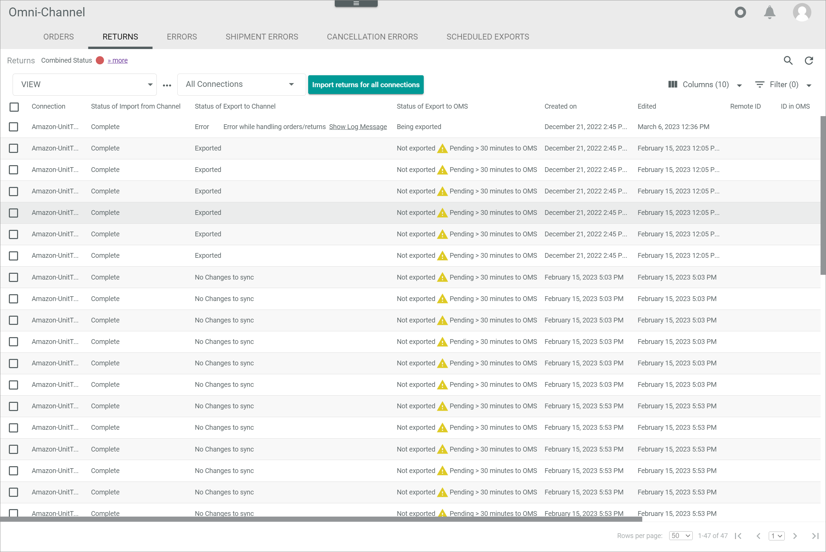Click the Filter lines icon
This screenshot has height=552, width=826.
[760, 84]
